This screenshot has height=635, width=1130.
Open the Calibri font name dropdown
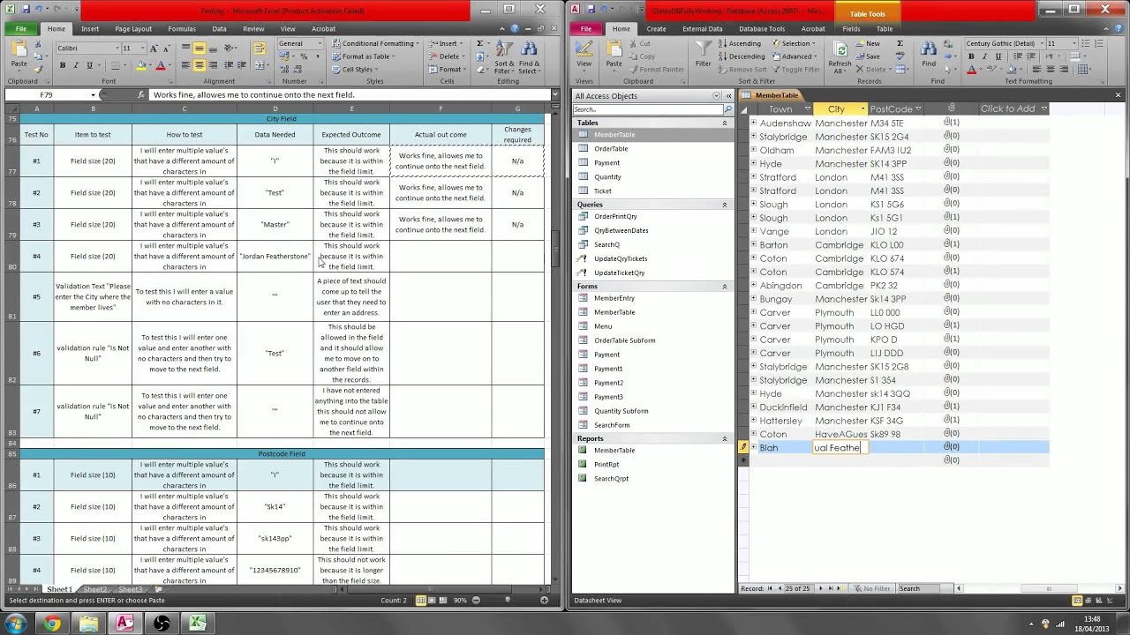[x=117, y=48]
